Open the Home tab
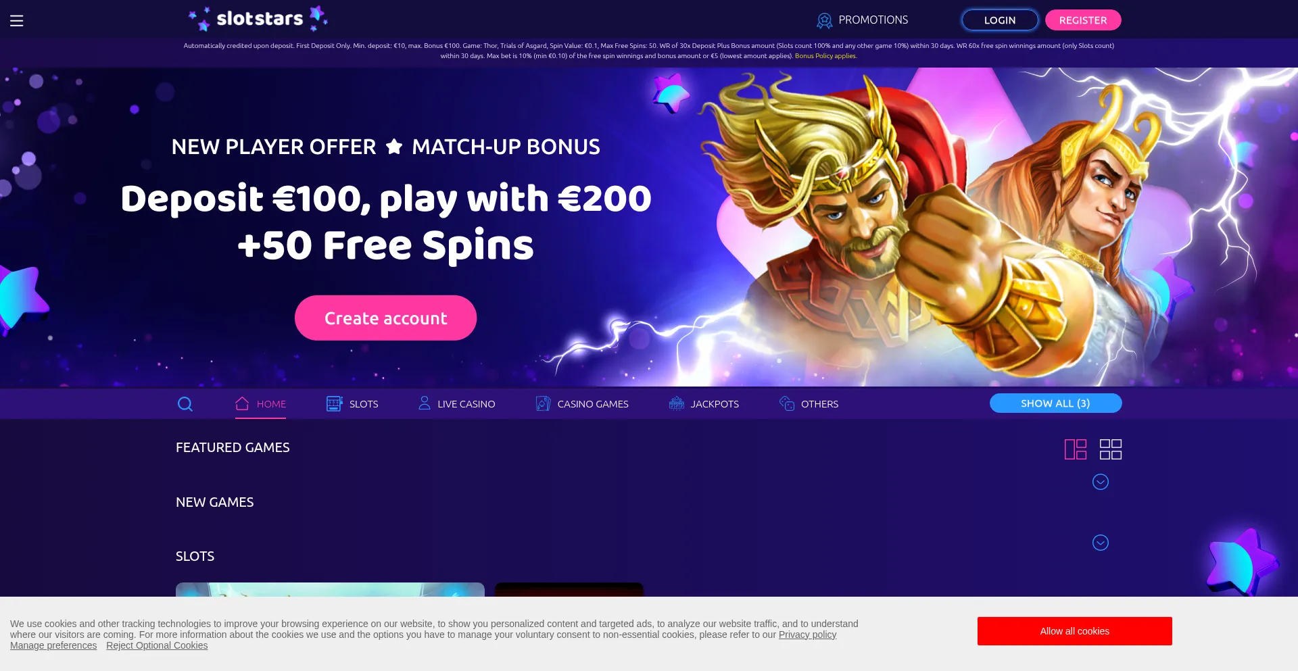This screenshot has width=1298, height=671. 260,404
